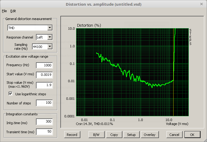Click the Transient time (ms) field
Image resolution: width=207 pixels, height=142 pixels.
click(x=44, y=132)
